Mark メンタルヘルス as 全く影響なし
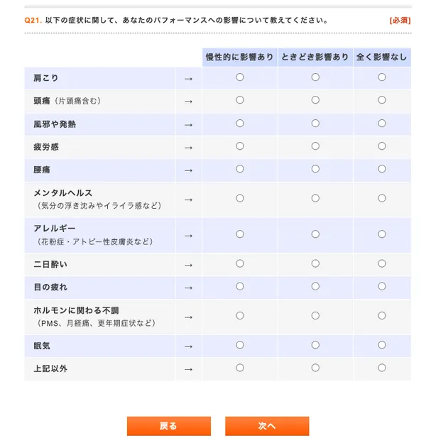The width and height of the screenshot is (426, 443). click(x=382, y=199)
